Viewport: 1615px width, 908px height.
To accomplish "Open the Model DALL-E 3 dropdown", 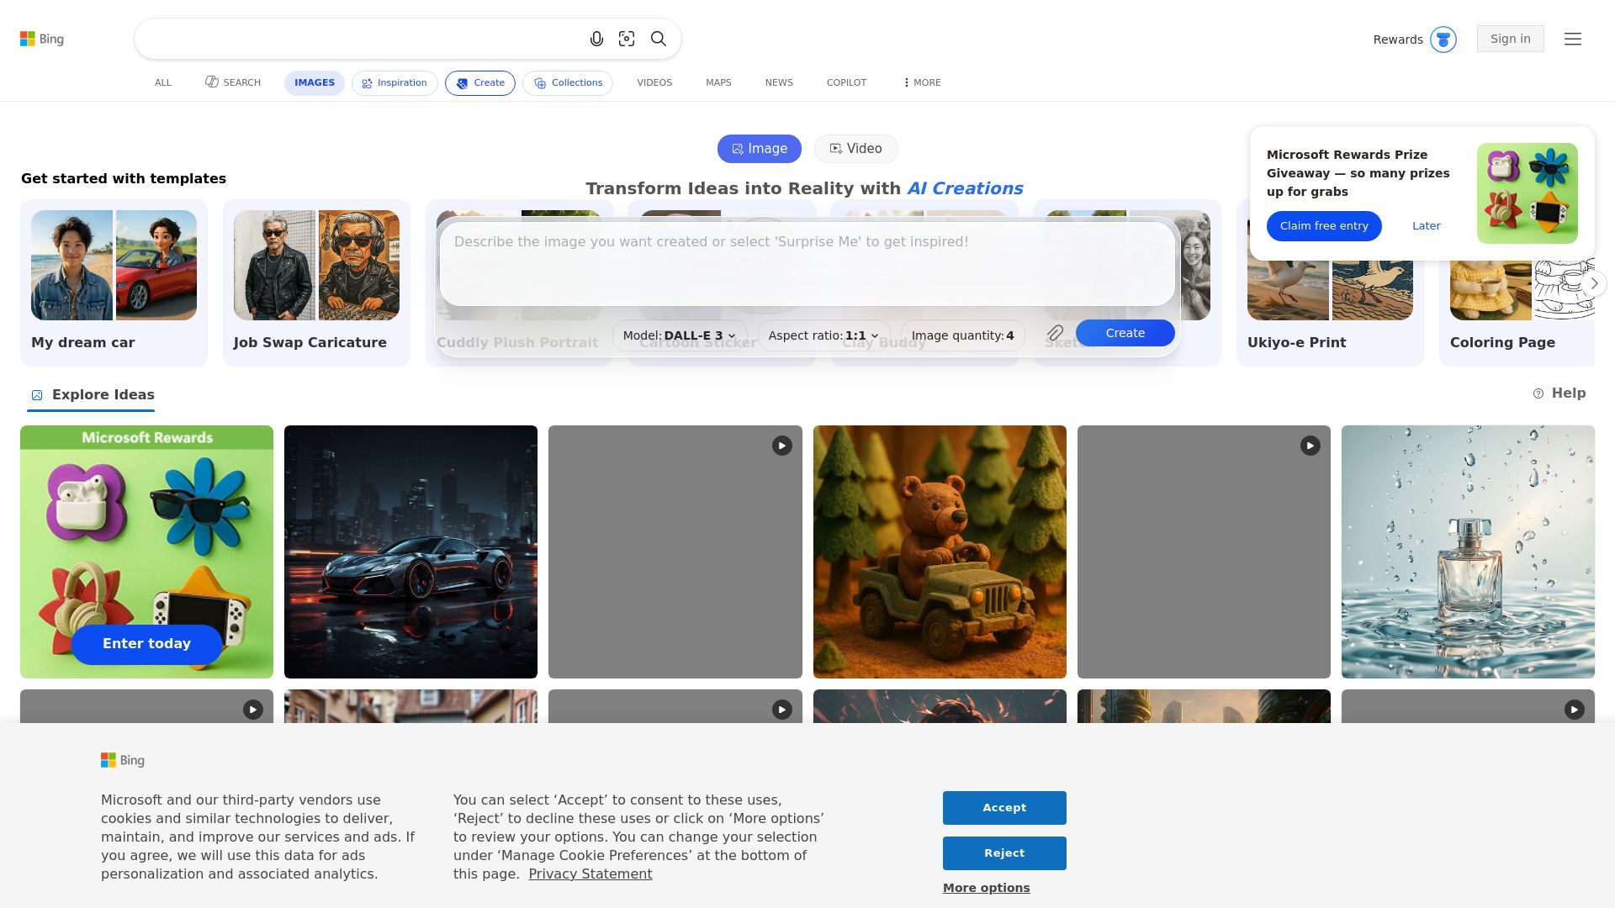I will point(676,335).
